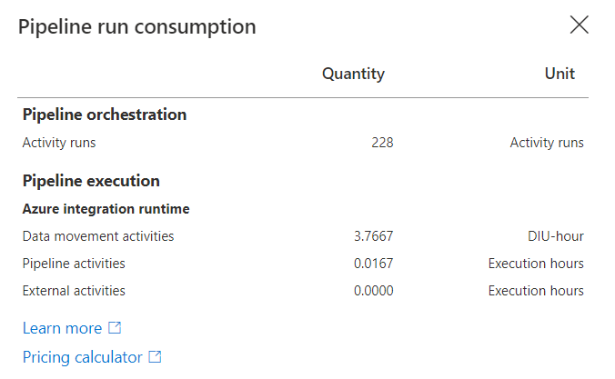
Task: Click the external link icon beside Learn more
Action: tap(115, 328)
